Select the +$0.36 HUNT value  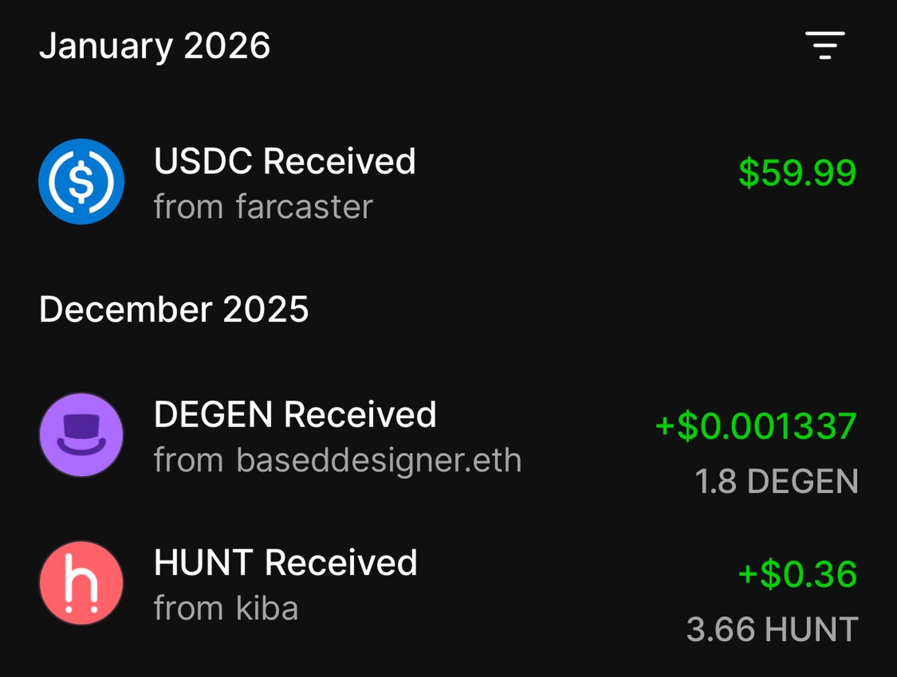[797, 574]
